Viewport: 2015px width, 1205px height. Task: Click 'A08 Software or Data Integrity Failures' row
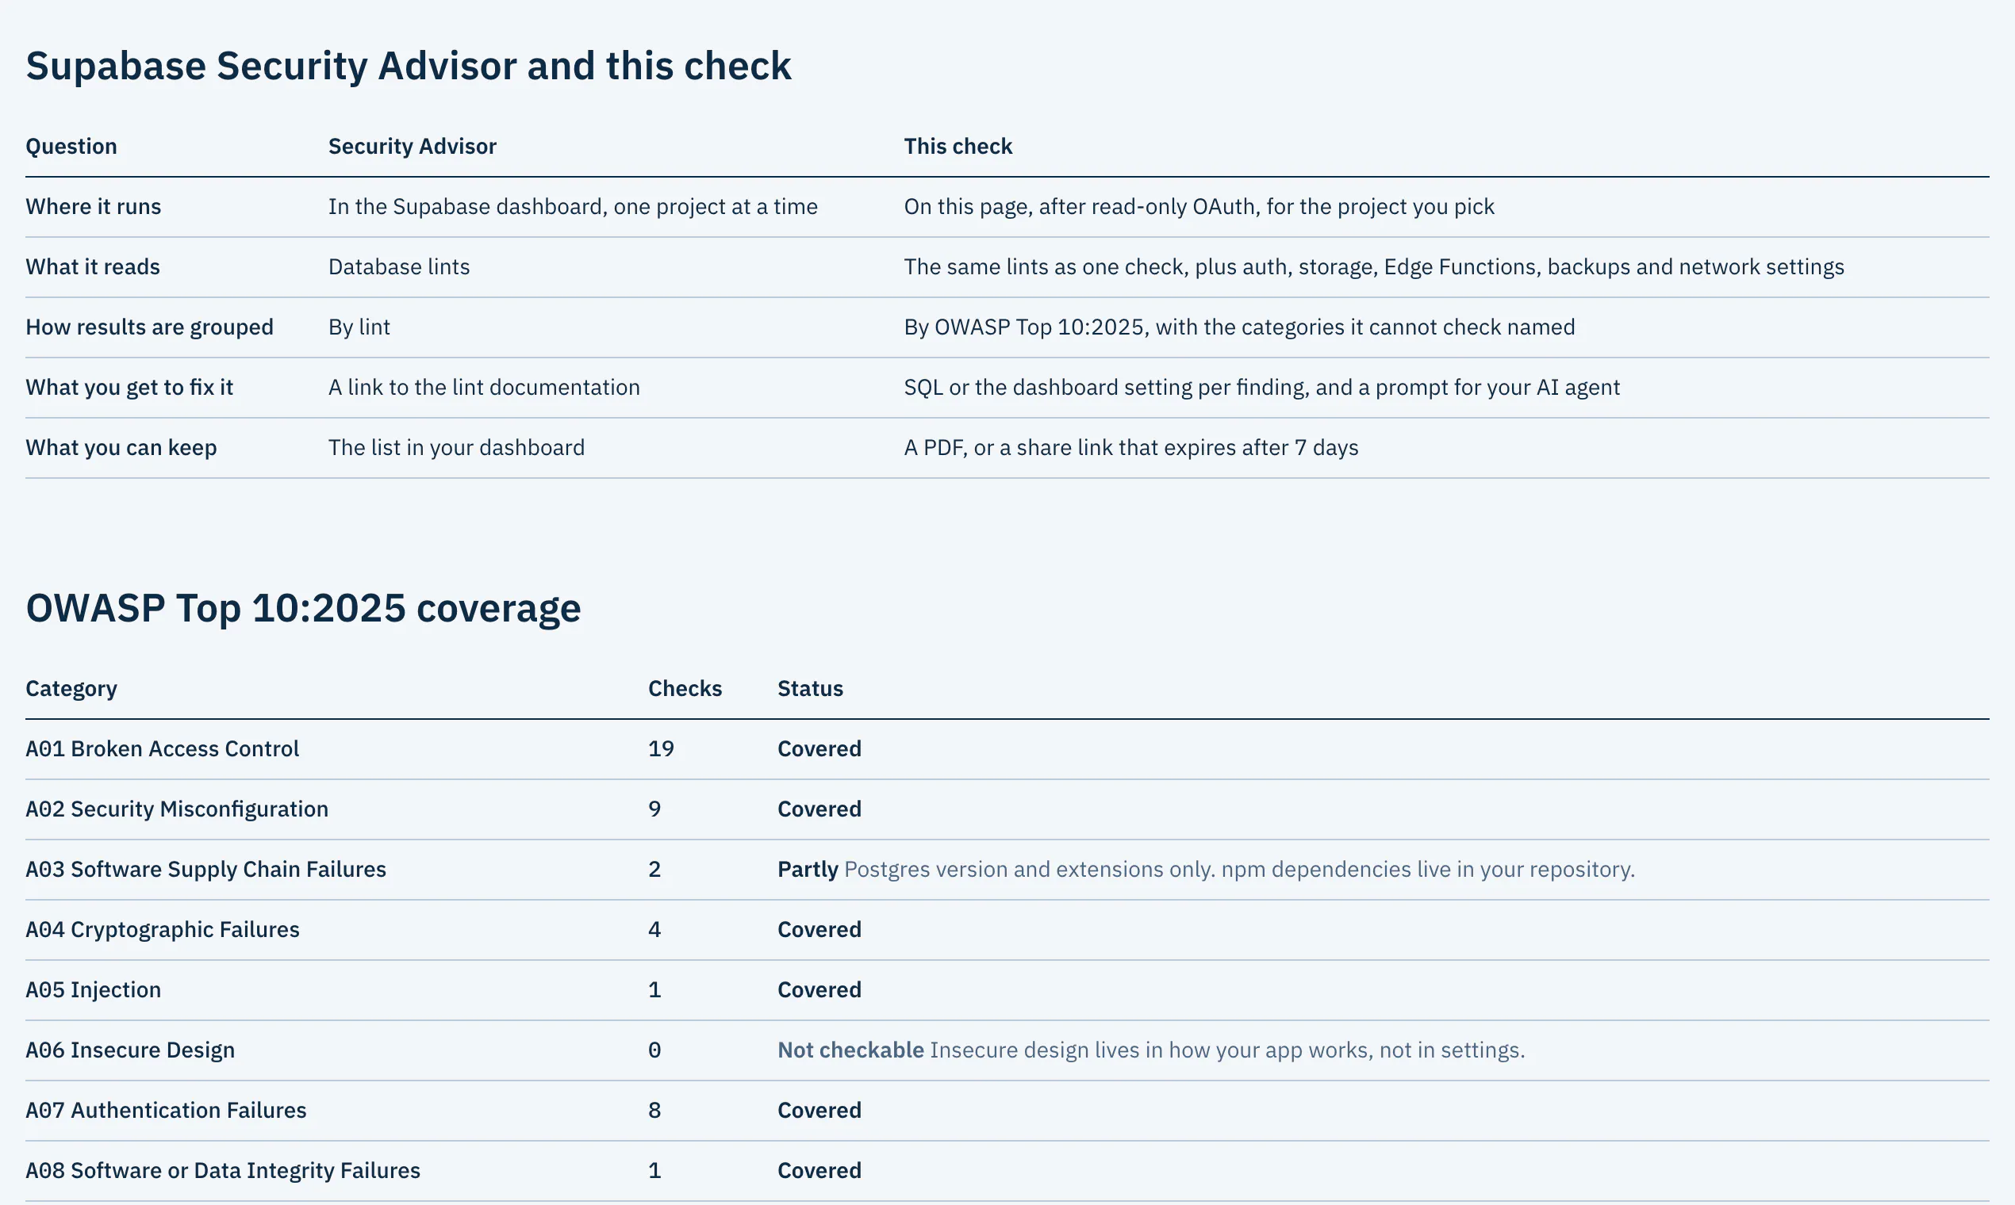click(1007, 1170)
